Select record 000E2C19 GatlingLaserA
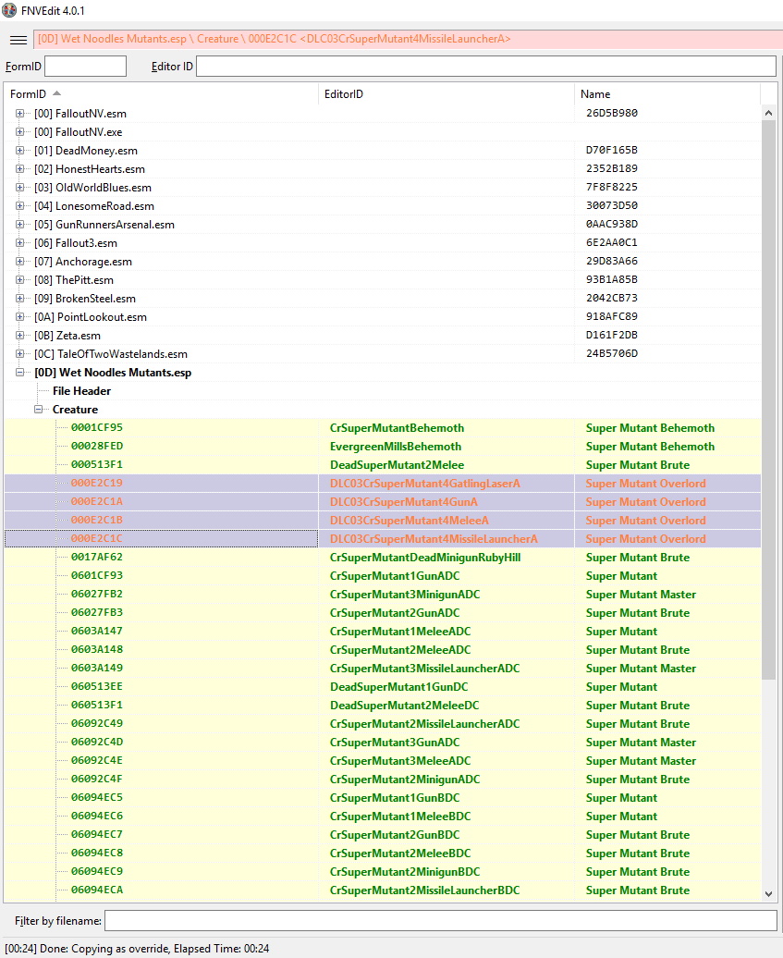The height and width of the screenshot is (958, 783). click(383, 484)
